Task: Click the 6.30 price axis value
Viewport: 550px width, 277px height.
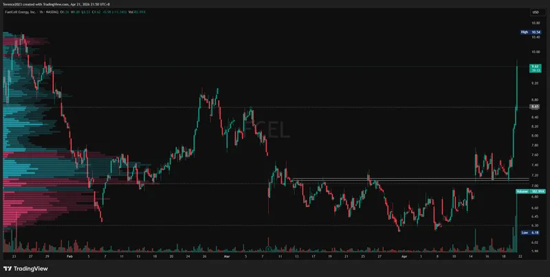Action: pos(536,225)
